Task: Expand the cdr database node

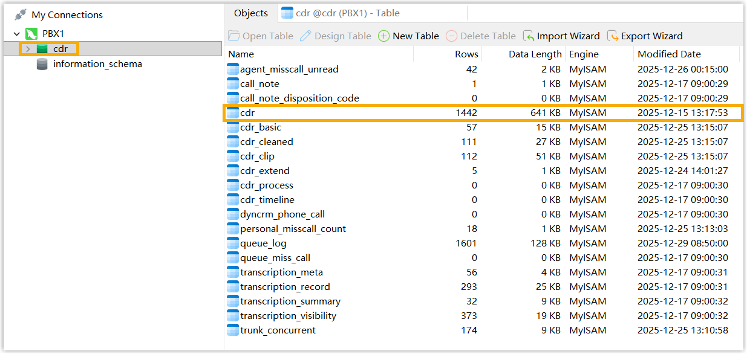Action: coord(27,49)
